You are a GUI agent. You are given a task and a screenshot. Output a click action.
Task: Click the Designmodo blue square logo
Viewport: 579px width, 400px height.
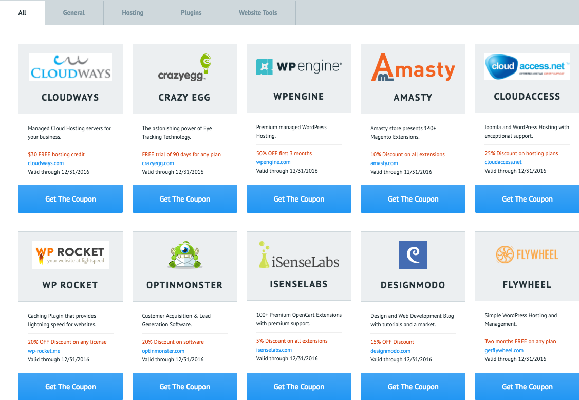[x=413, y=254]
